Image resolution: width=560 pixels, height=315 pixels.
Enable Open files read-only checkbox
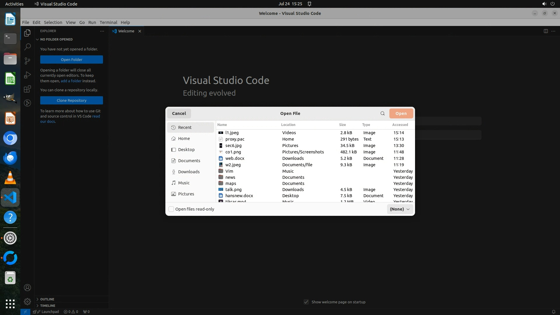[171, 209]
